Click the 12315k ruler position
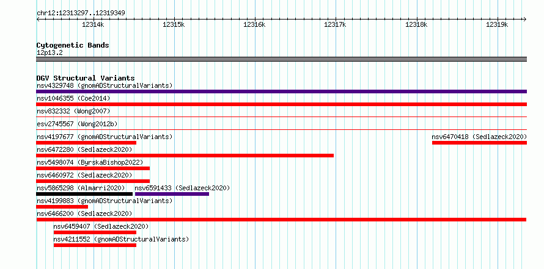The height and width of the screenshot is (269, 544). tap(174, 24)
